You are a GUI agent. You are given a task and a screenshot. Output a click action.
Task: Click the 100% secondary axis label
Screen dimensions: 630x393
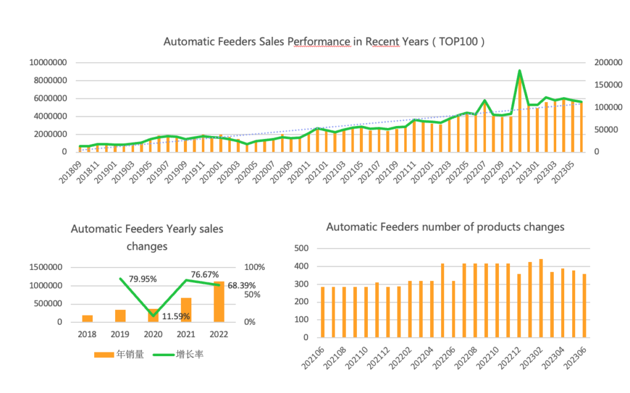(254, 267)
